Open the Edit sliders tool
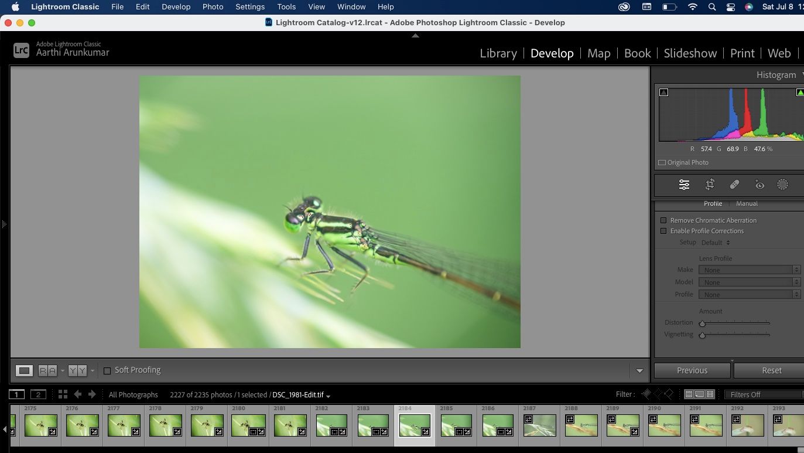The width and height of the screenshot is (804, 453). pos(684,185)
